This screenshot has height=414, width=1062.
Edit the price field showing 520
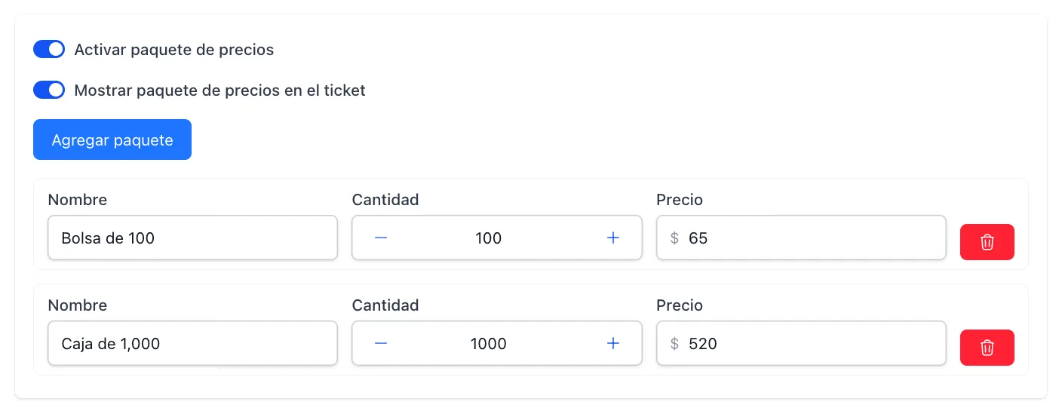(801, 344)
